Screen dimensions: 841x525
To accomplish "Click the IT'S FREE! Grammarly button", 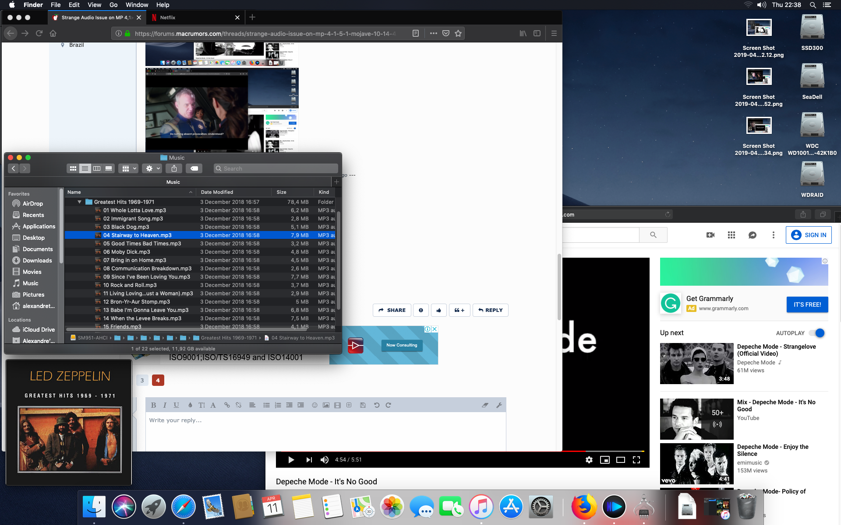I will [807, 304].
